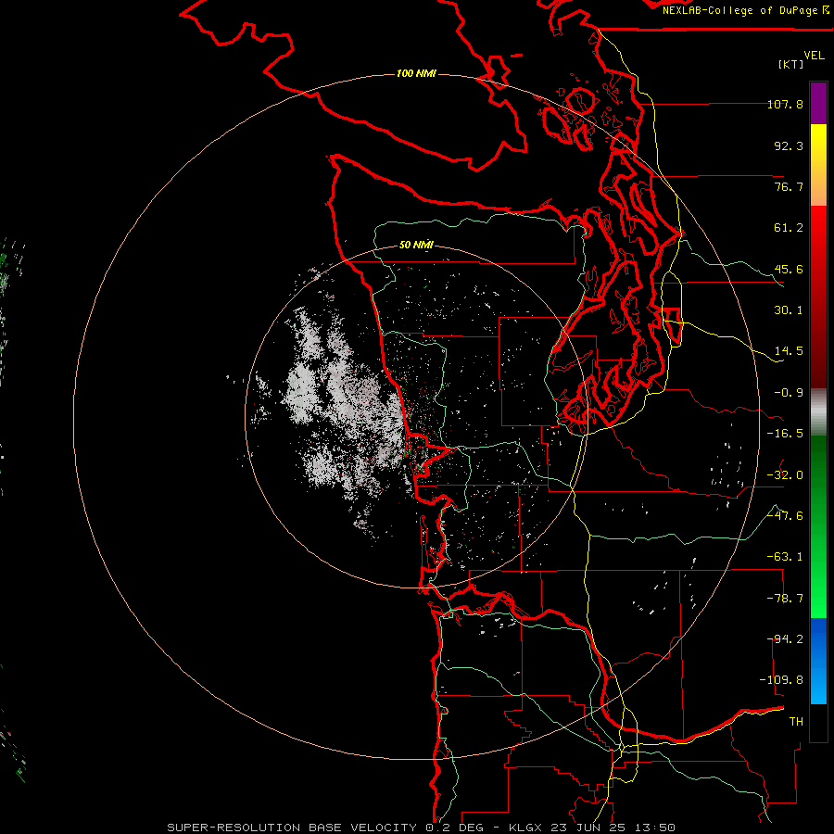Click the purple segment of velocity color bar

818,103
